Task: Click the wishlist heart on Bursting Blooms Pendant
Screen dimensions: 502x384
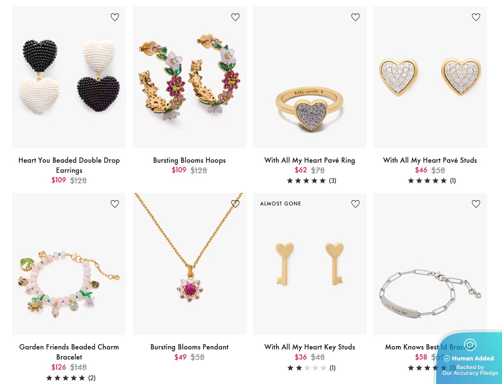Action: tap(235, 204)
